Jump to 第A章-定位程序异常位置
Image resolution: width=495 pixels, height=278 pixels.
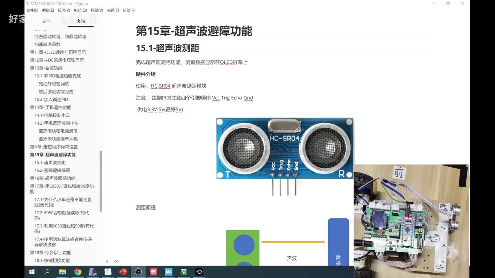(x=54, y=147)
